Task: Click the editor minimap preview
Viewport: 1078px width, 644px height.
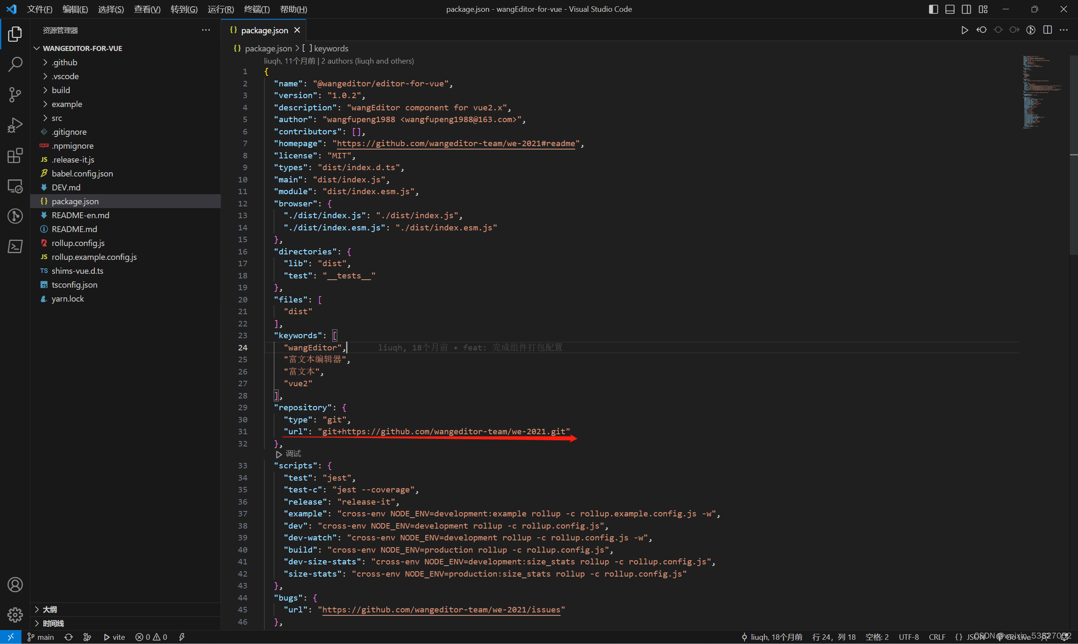Action: click(1043, 92)
